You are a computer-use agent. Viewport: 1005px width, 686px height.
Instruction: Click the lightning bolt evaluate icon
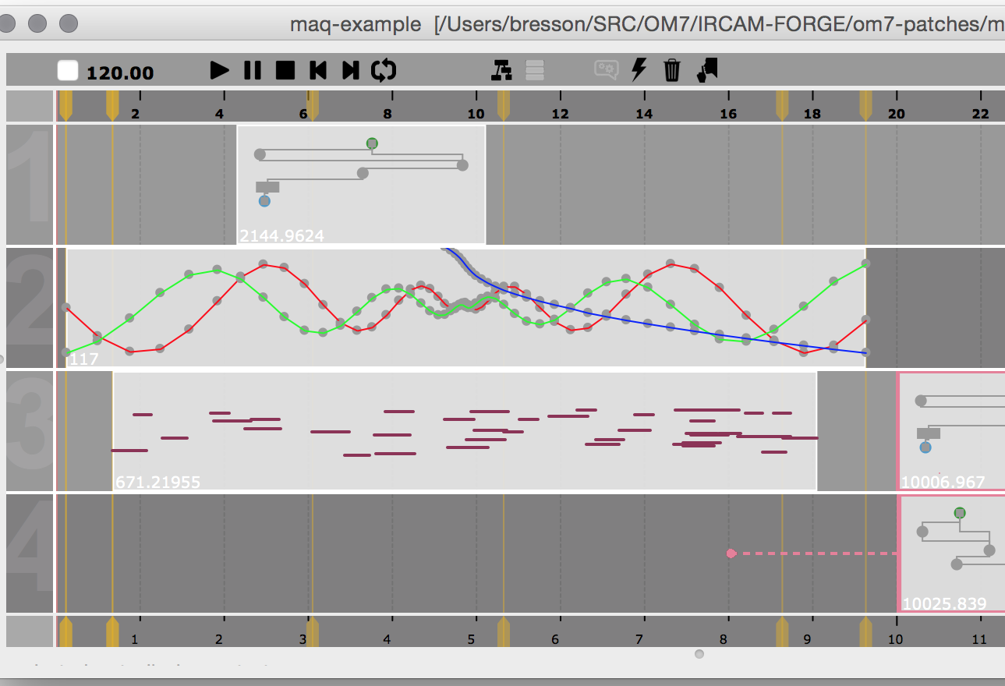click(x=639, y=70)
